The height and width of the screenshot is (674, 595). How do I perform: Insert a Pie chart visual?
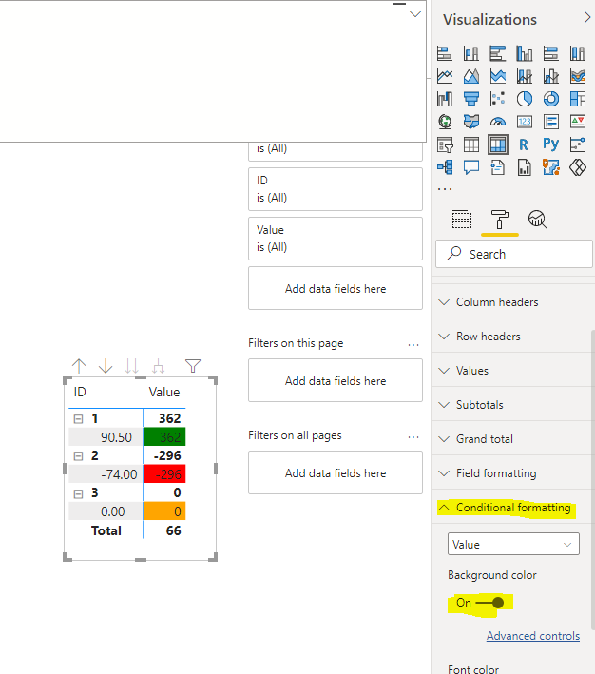pos(525,99)
